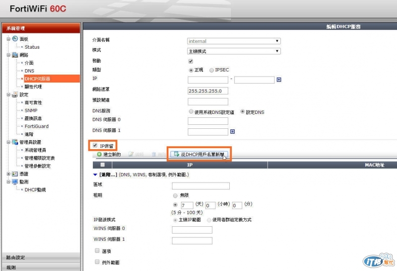Toggle the IP保留 checkbox
The image size is (397, 271).
[x=95, y=145]
